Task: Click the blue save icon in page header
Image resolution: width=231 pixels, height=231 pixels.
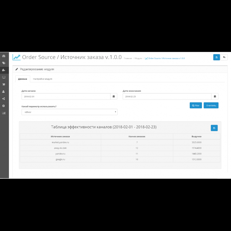Action: pos(216,57)
